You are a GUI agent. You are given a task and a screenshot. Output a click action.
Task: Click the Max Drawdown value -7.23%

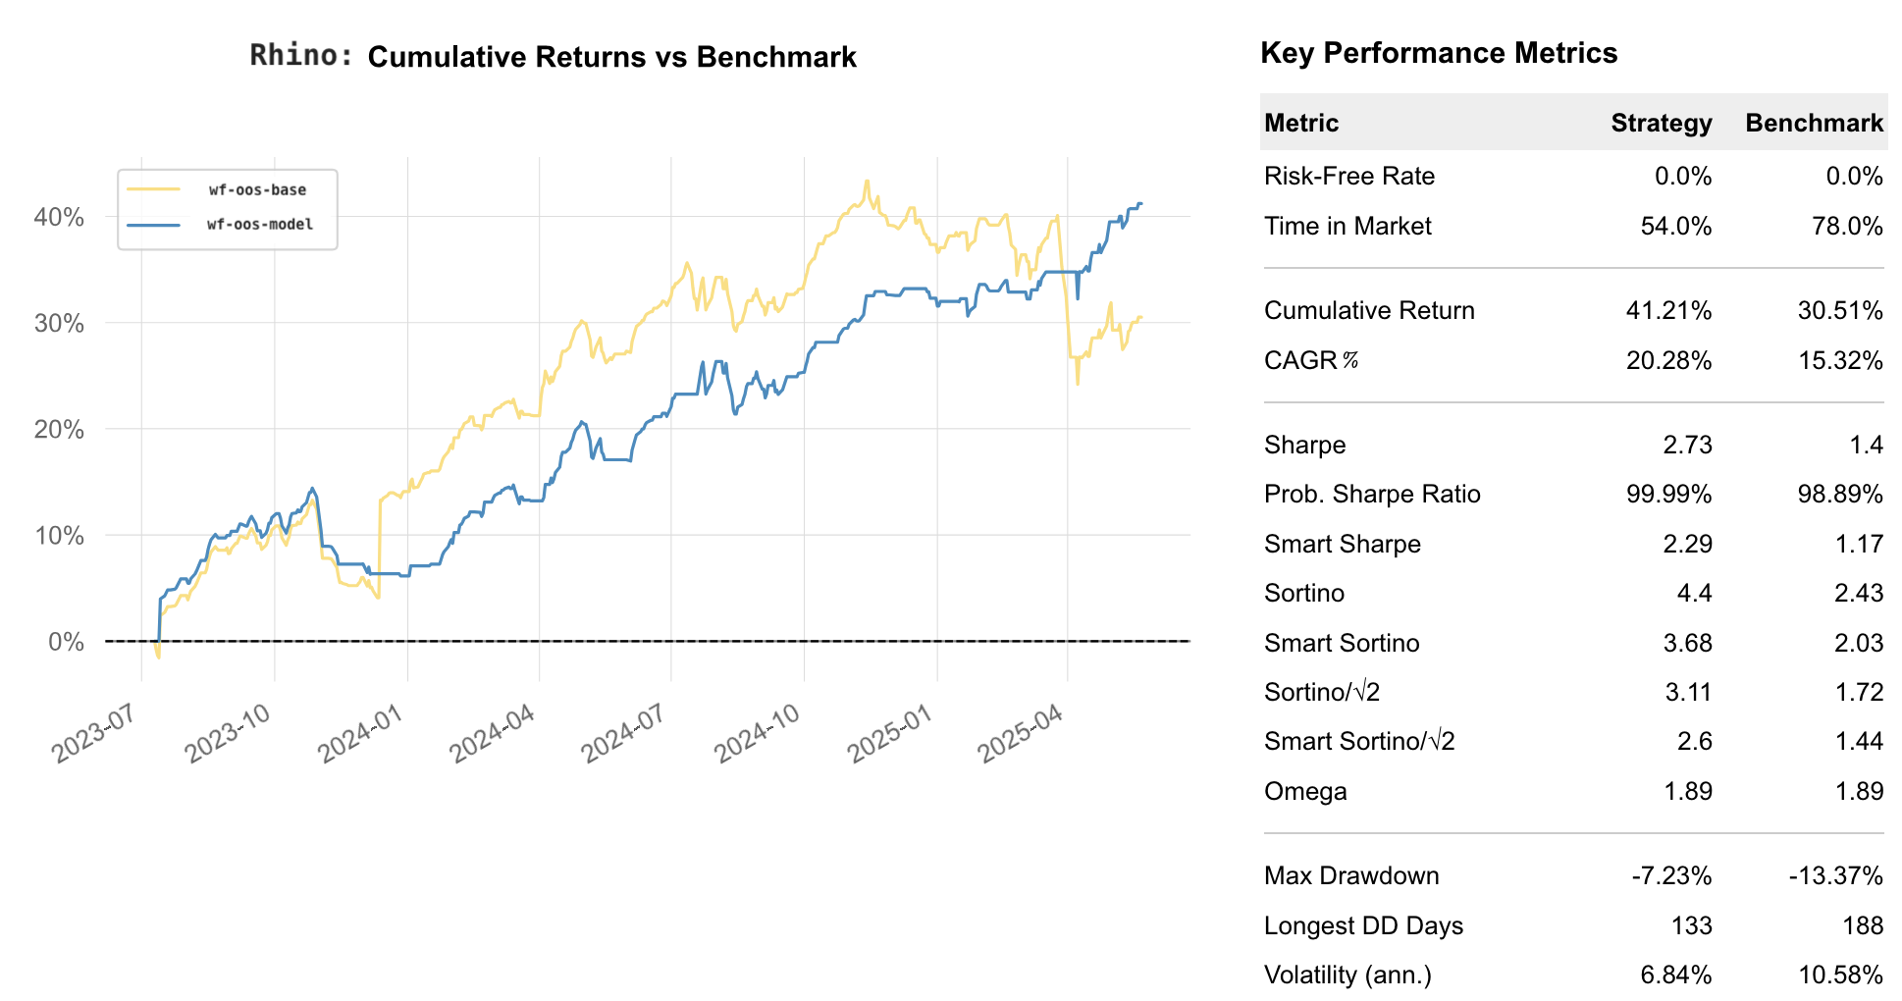pyautogui.click(x=1676, y=875)
